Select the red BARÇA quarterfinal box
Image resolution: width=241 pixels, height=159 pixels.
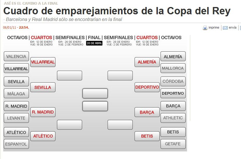pyautogui.click(x=147, y=112)
